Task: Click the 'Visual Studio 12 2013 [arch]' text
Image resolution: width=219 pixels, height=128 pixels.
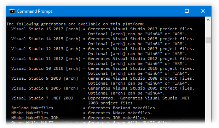Action: tap(46, 49)
